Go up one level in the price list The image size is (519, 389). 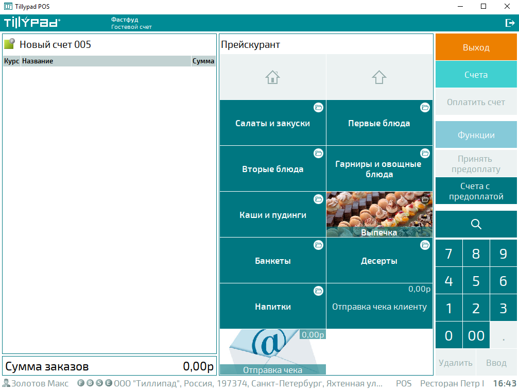(x=379, y=77)
